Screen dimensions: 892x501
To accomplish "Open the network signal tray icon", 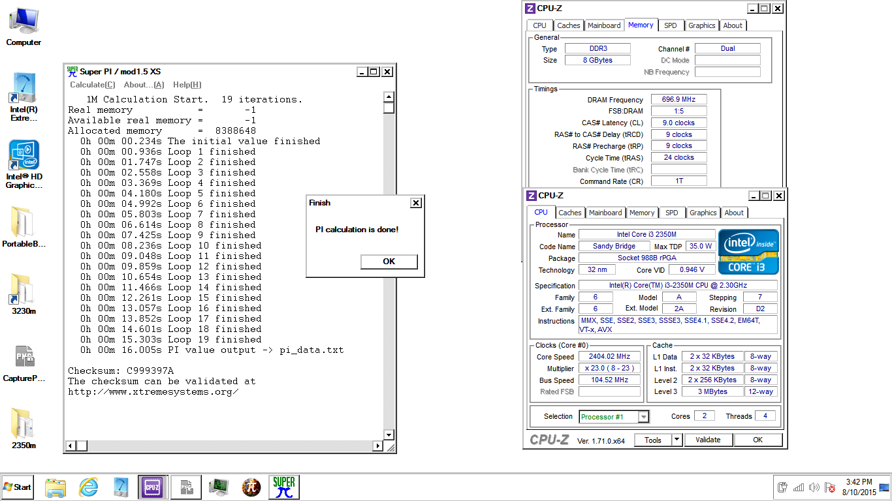I will coord(799,487).
